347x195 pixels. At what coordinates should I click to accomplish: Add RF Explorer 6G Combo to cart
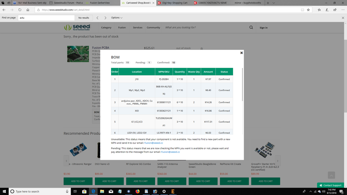(141, 181)
